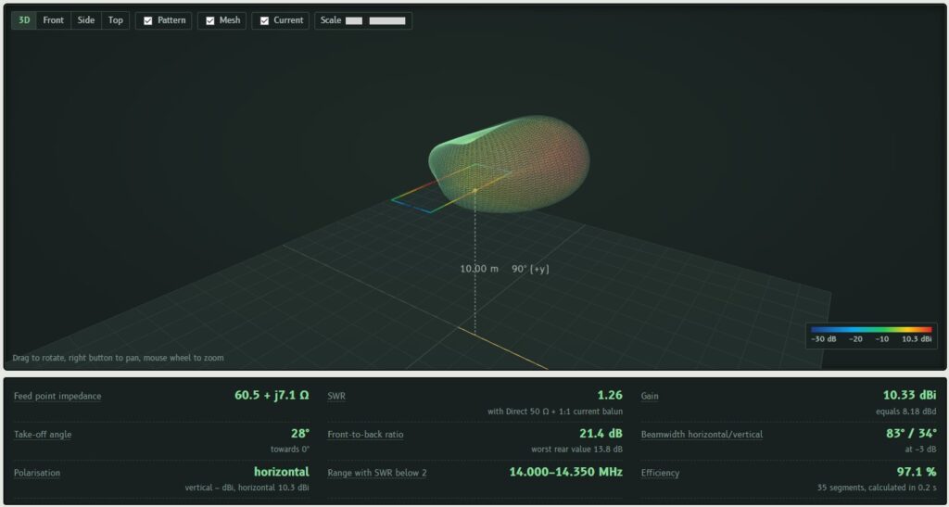Toggle the Current checkbox

(264, 20)
